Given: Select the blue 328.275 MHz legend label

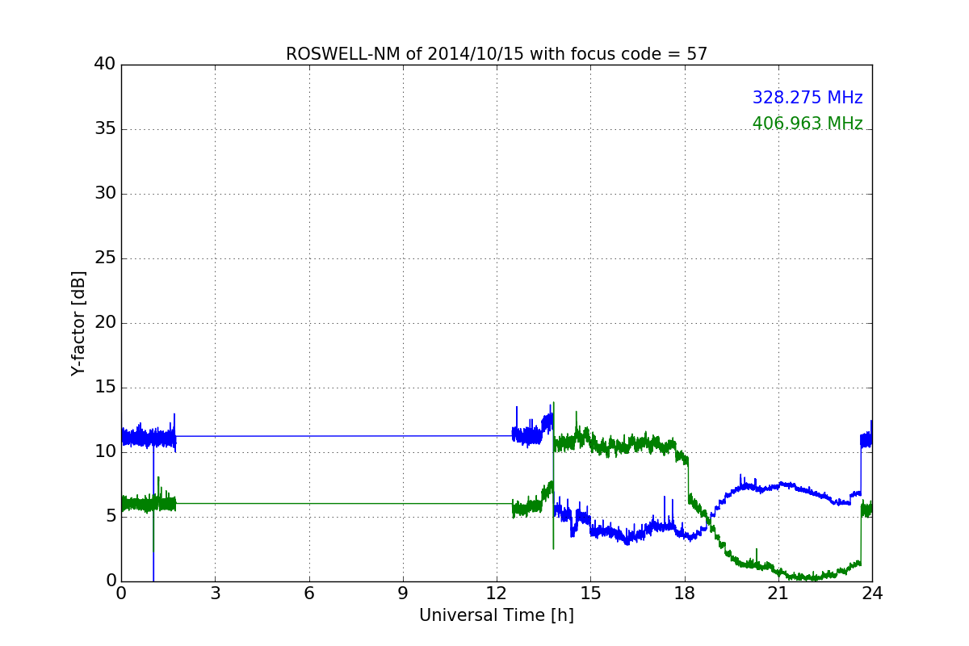Looking at the screenshot, I should [807, 98].
